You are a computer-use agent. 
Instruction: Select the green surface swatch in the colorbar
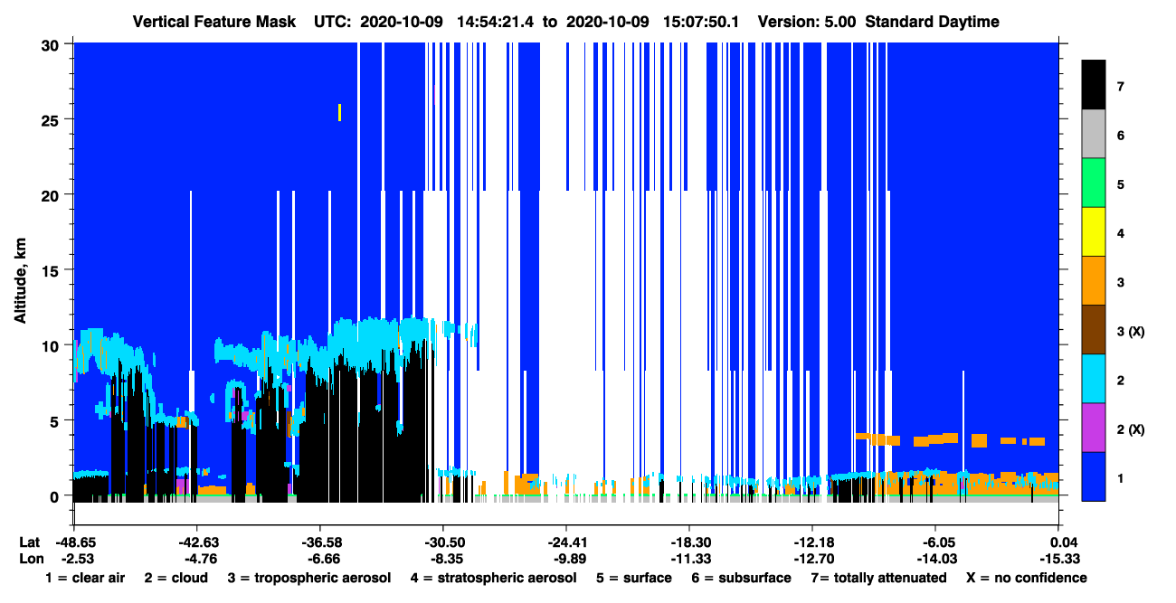pyautogui.click(x=1094, y=184)
